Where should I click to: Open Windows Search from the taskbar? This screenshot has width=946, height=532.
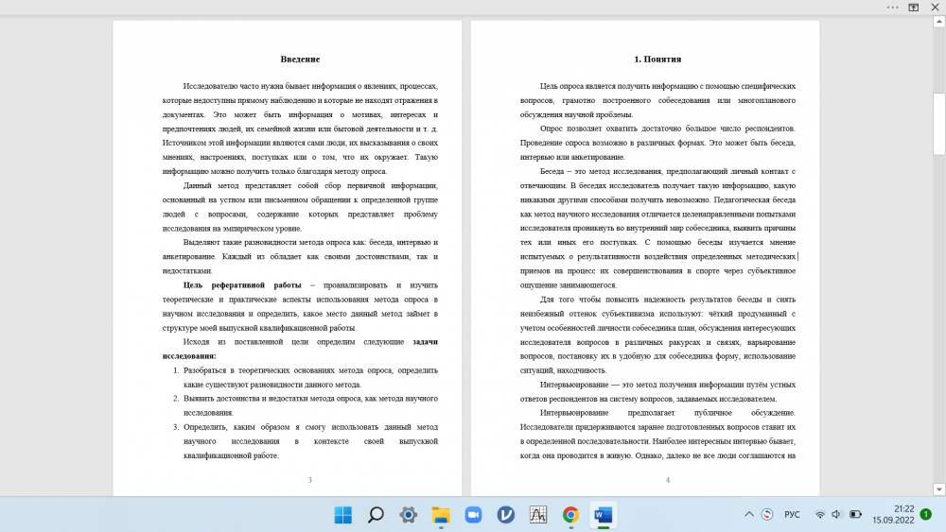[376, 515]
